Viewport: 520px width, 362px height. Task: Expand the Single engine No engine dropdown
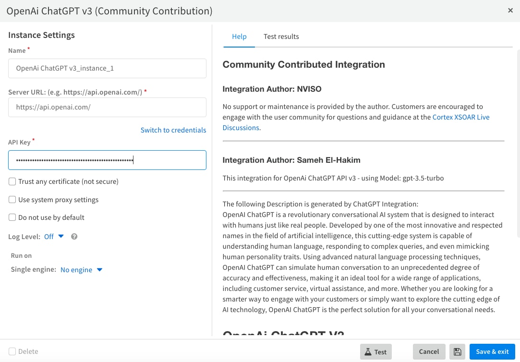[81, 270]
